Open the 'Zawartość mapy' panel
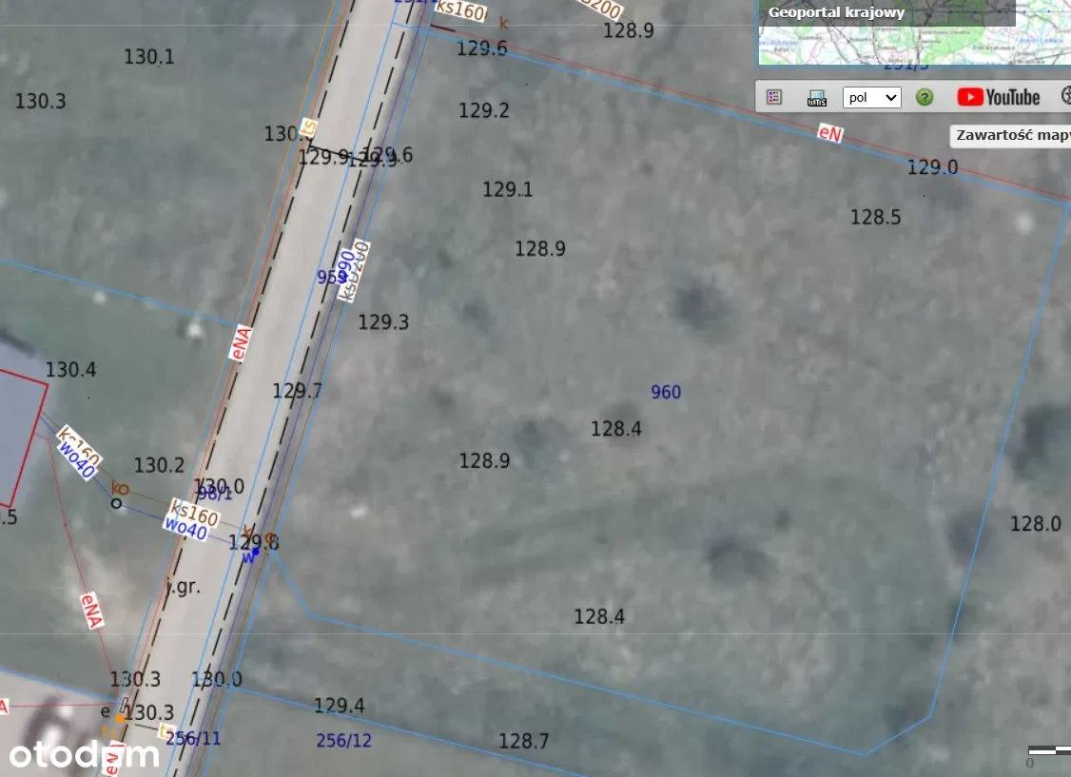 coord(1011,135)
